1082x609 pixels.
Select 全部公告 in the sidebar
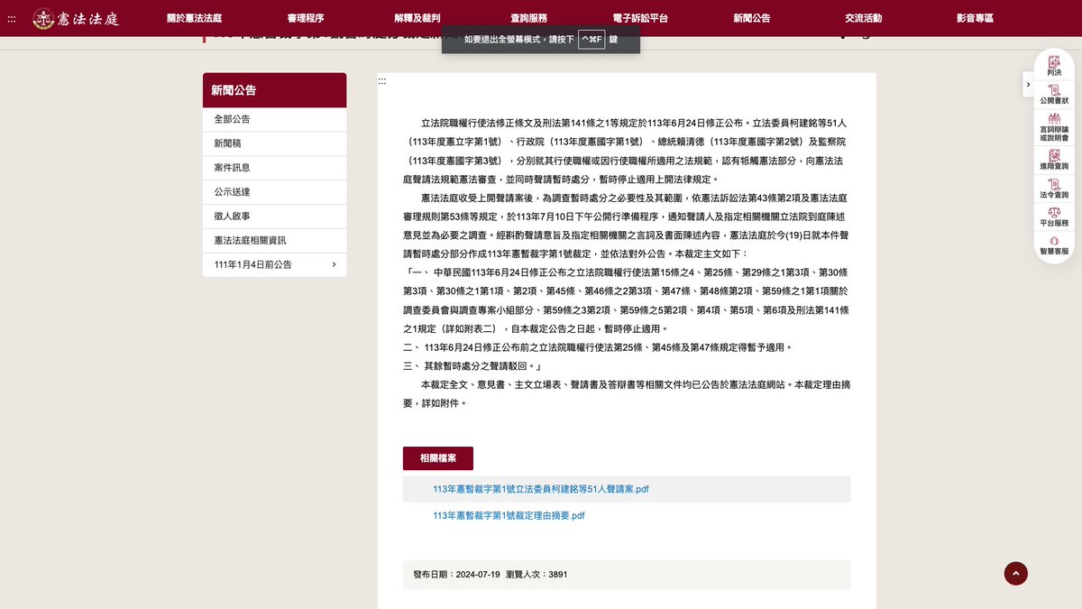coord(275,119)
